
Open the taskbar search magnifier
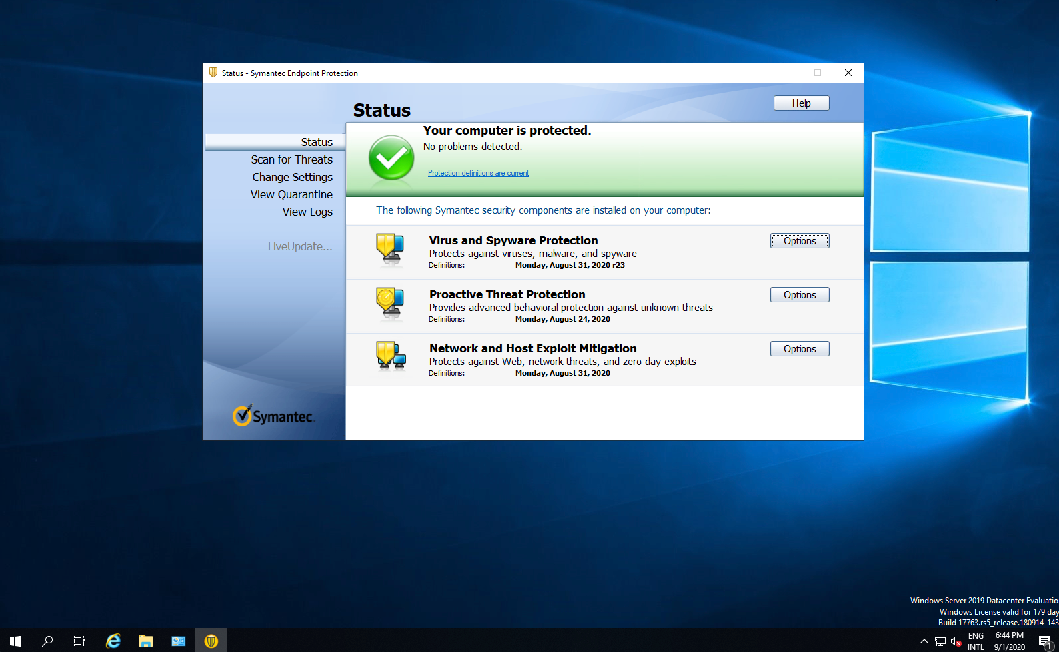[x=47, y=641]
